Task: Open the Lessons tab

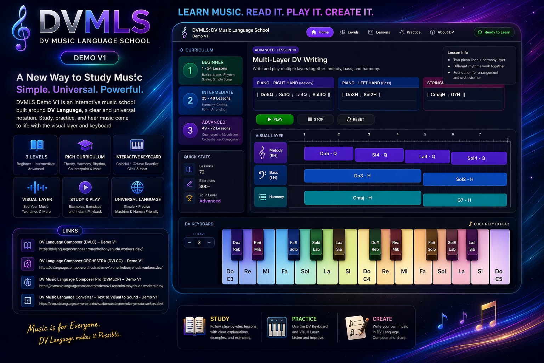Action: coord(379,32)
